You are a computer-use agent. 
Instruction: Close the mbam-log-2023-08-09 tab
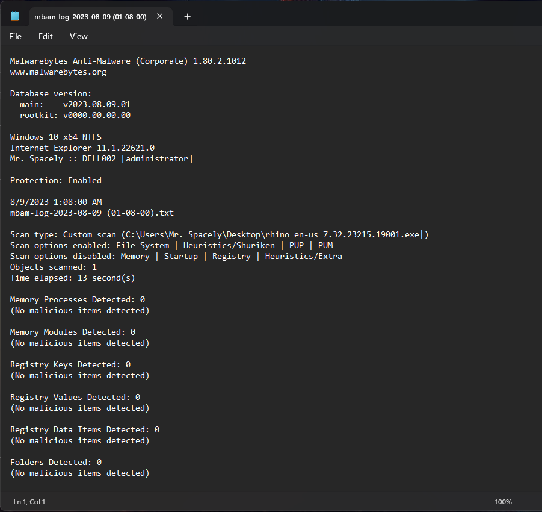[159, 16]
